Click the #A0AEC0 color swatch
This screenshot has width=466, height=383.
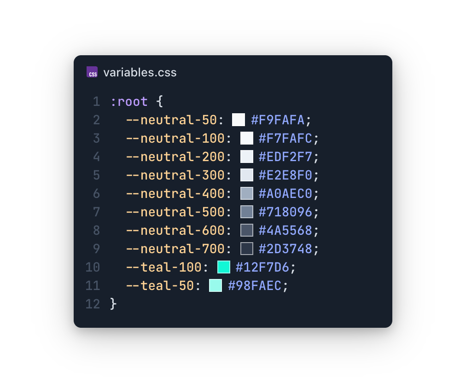point(247,193)
